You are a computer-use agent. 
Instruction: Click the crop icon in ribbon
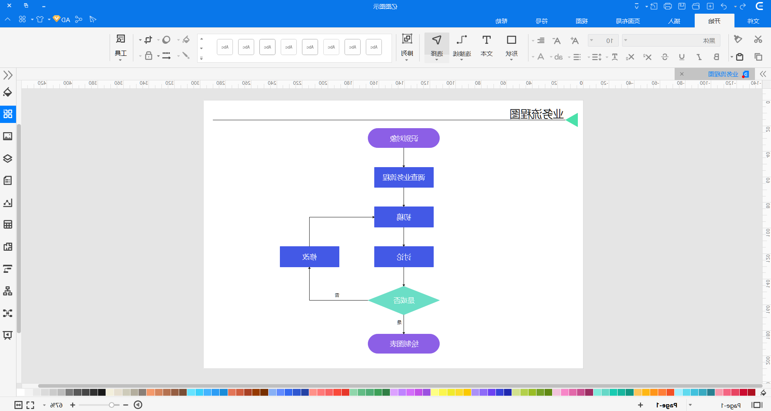click(148, 40)
